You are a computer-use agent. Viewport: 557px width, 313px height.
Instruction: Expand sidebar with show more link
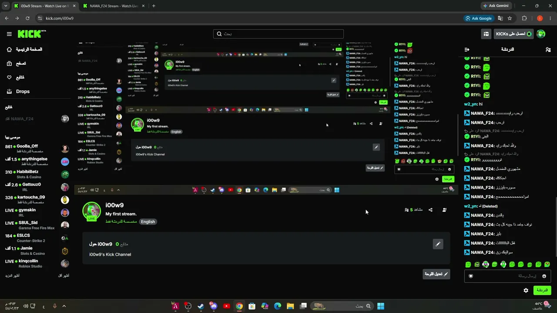[12, 276]
